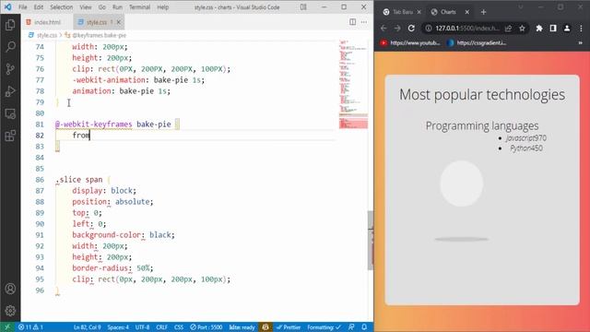This screenshot has height=332, width=590.
Task: Click the remote window indicator in the status bar
Action: coord(7,327)
